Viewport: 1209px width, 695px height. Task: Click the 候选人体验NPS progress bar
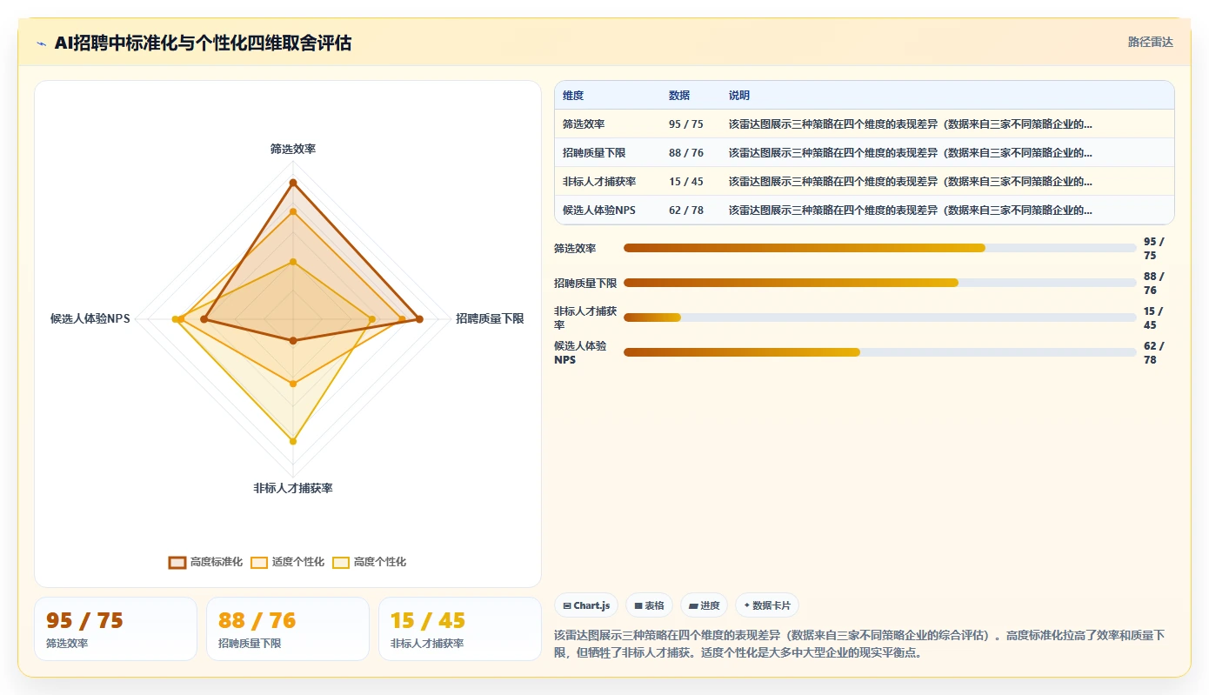click(880, 352)
